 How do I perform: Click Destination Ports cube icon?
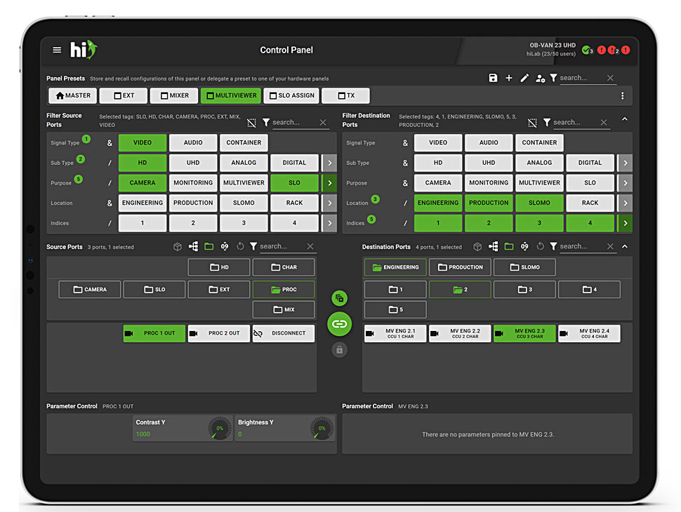pos(477,246)
